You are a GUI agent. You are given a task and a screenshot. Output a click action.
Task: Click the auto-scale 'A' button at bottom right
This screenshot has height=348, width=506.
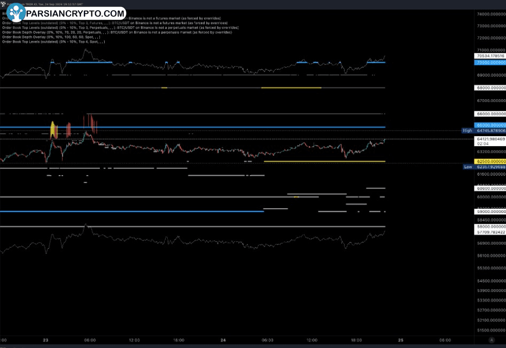(491, 339)
